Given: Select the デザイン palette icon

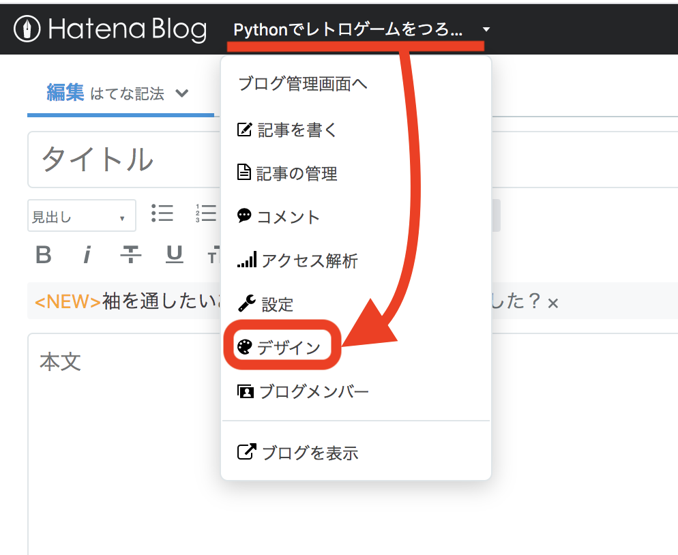Looking at the screenshot, I should 246,347.
